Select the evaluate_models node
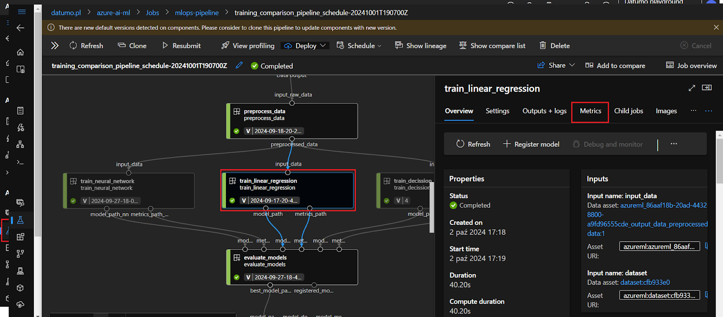Screen dimensions: 723x317 (x=292, y=267)
